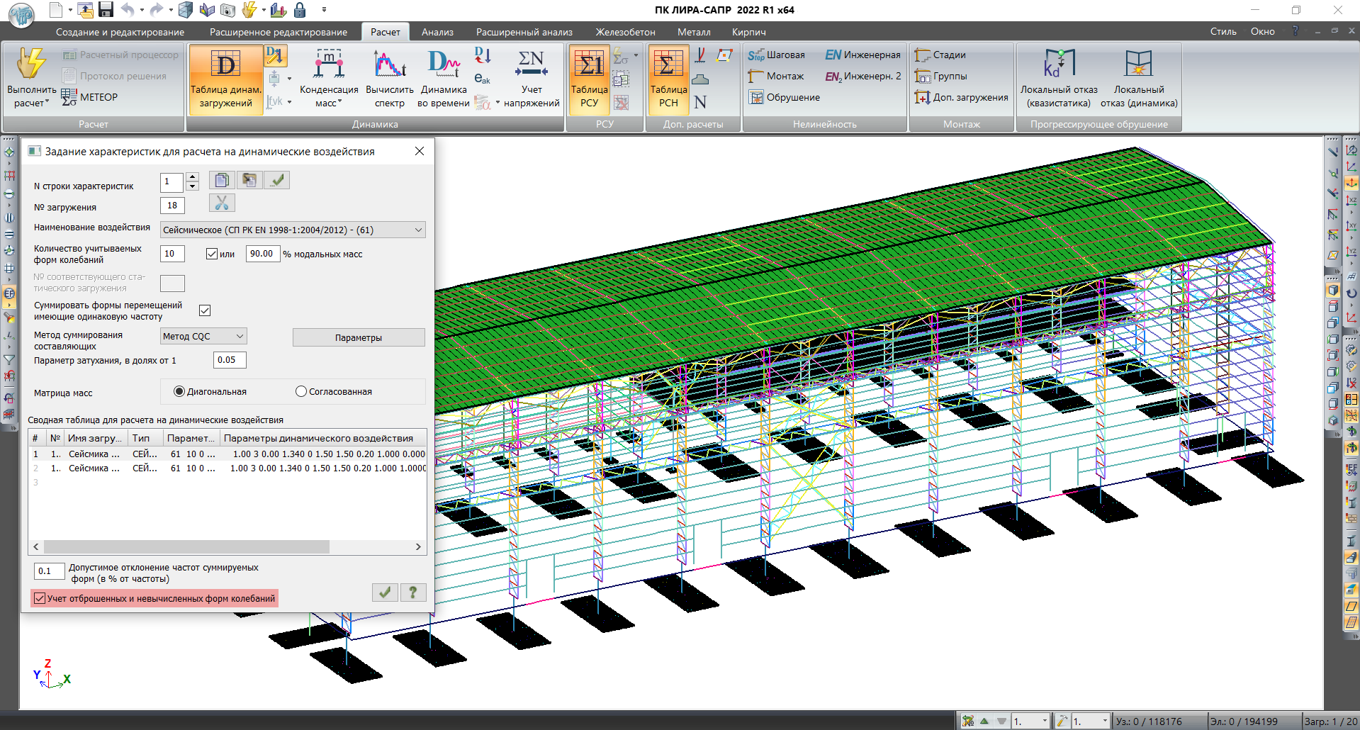Click scissors delete-row icon in dialog
This screenshot has width=1360, height=730.
222,203
